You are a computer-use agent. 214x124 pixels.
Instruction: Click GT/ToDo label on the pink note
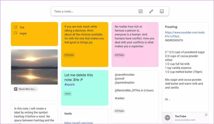click(119, 55)
